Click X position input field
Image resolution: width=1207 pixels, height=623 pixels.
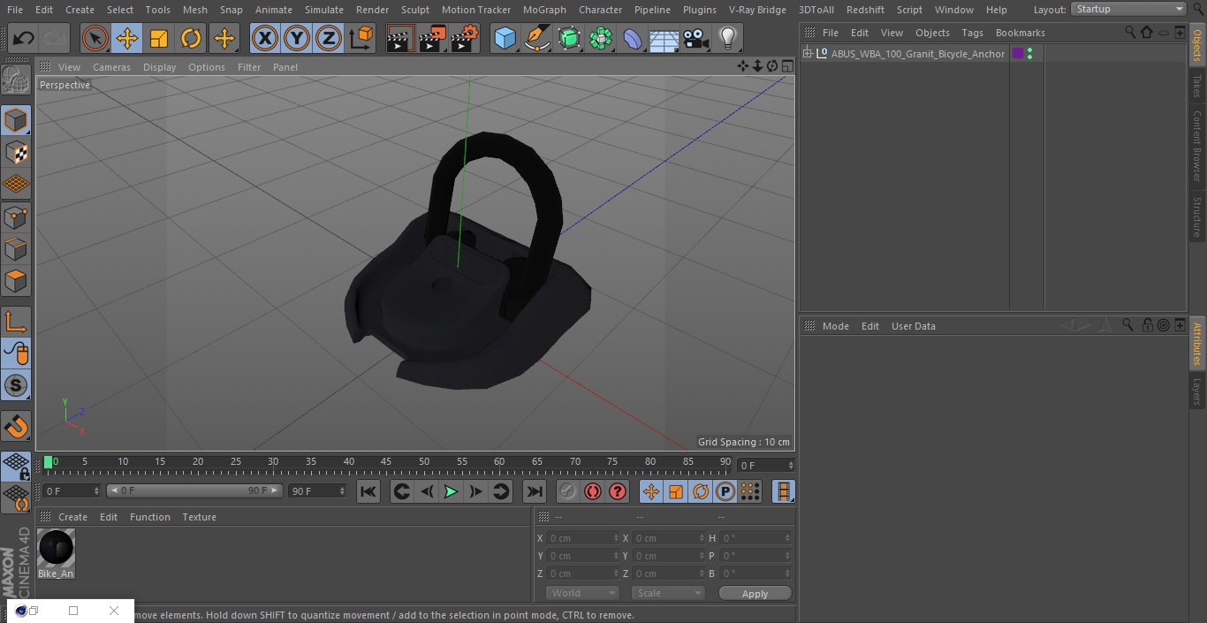pos(584,538)
